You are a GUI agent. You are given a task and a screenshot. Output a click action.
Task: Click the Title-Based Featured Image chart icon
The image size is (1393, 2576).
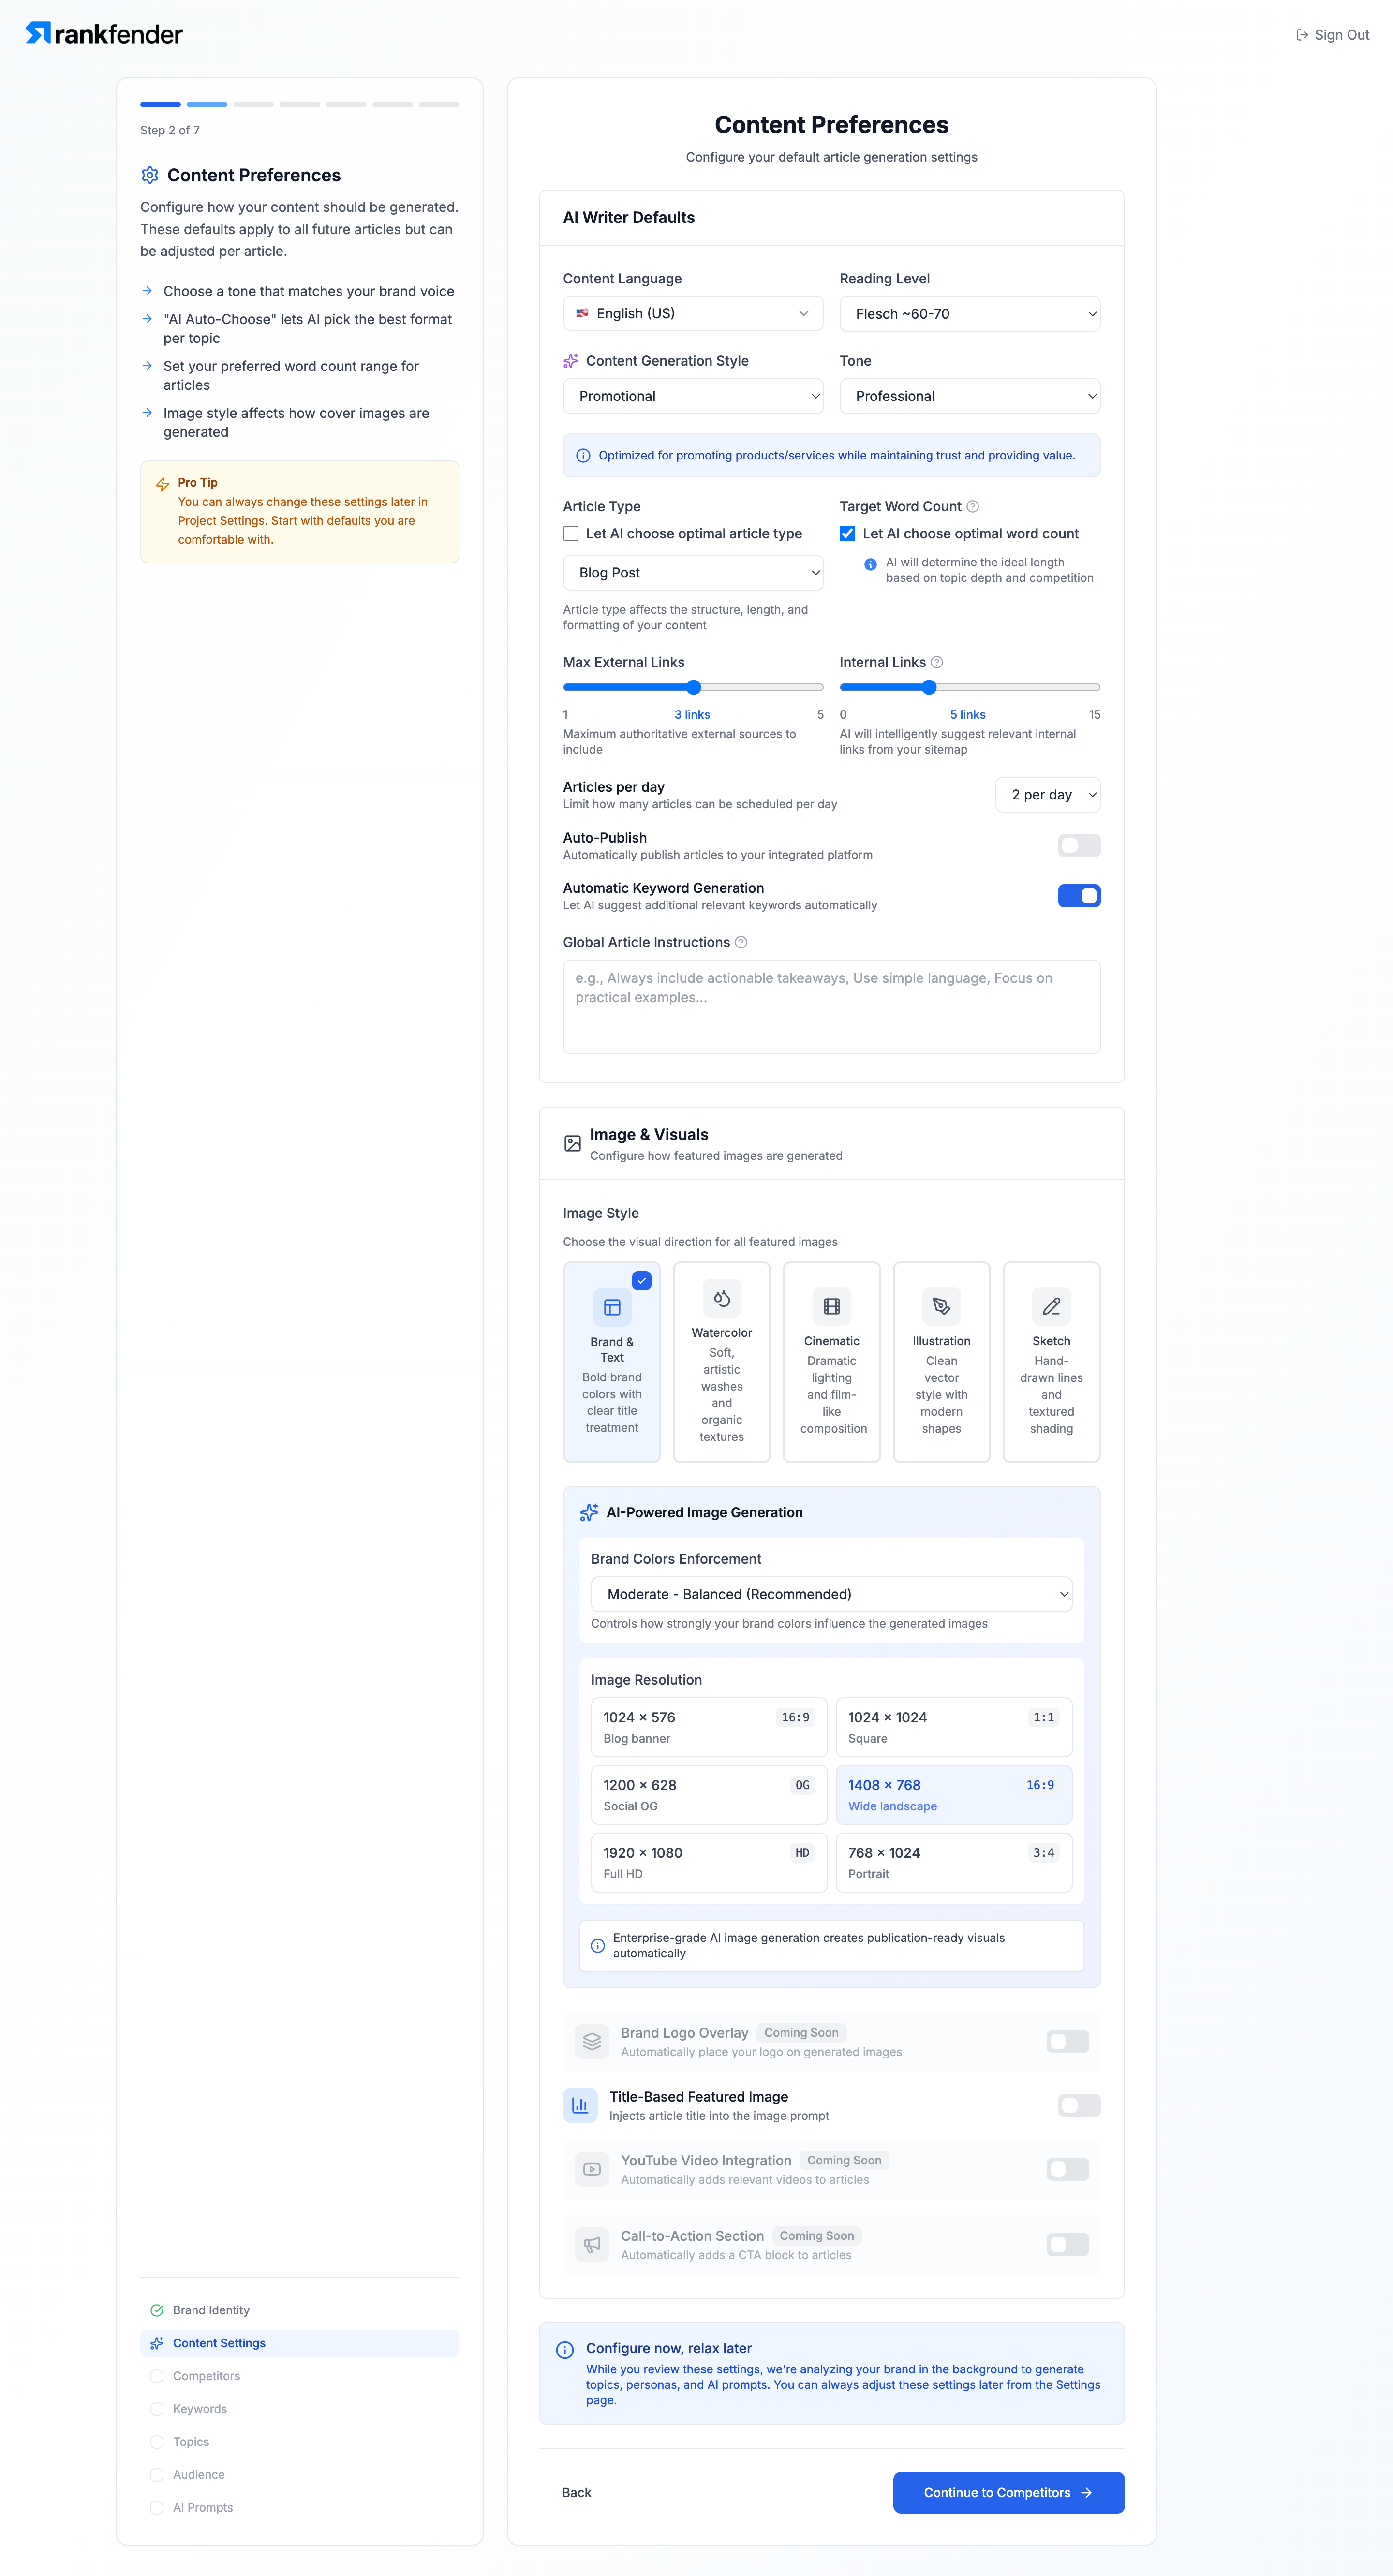[580, 2105]
